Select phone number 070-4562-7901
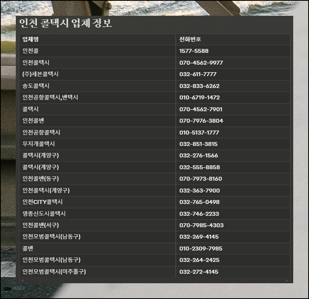This screenshot has width=309, height=299. (x=201, y=109)
